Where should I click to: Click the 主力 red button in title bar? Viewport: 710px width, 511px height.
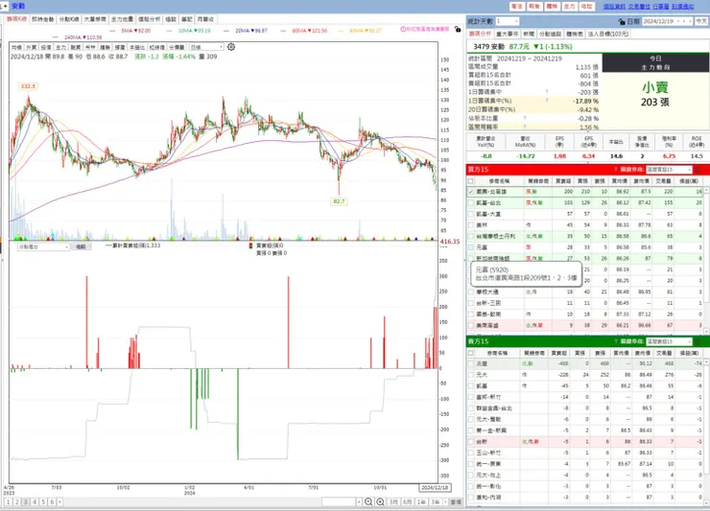point(569,7)
